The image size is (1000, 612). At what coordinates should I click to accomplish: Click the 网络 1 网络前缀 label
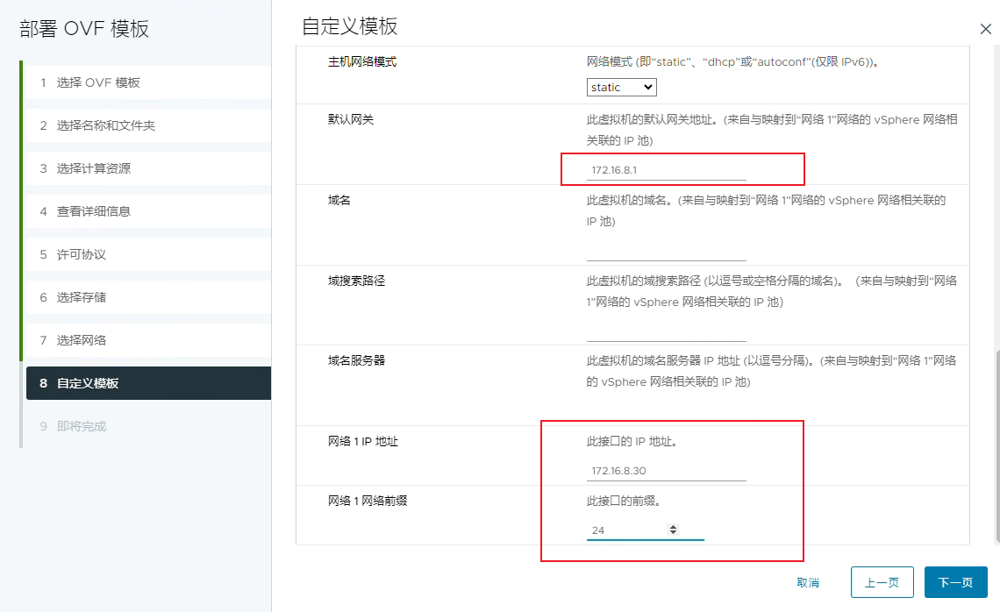pyautogui.click(x=368, y=501)
